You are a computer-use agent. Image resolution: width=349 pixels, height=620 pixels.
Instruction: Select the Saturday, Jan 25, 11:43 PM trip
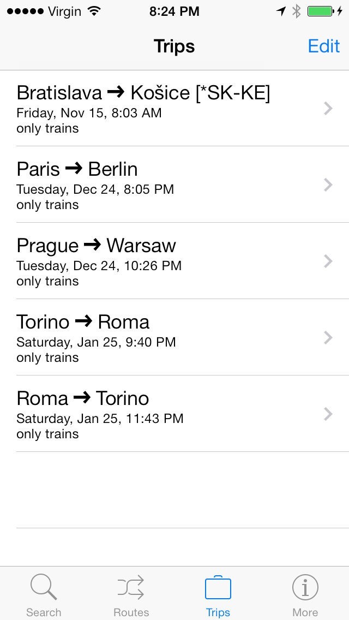[100, 419]
